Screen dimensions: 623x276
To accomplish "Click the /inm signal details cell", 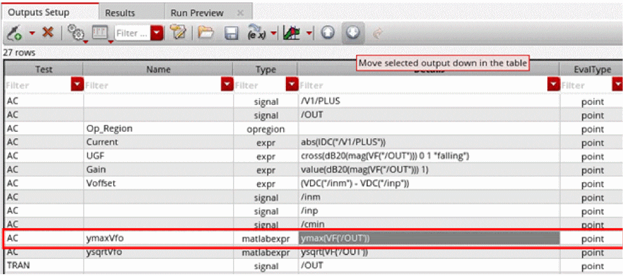I will pos(429,197).
